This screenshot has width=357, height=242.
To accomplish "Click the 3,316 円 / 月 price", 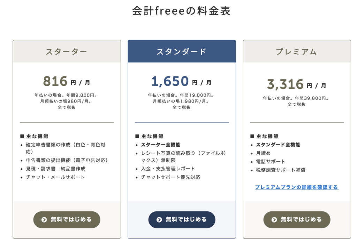I will point(297,84).
